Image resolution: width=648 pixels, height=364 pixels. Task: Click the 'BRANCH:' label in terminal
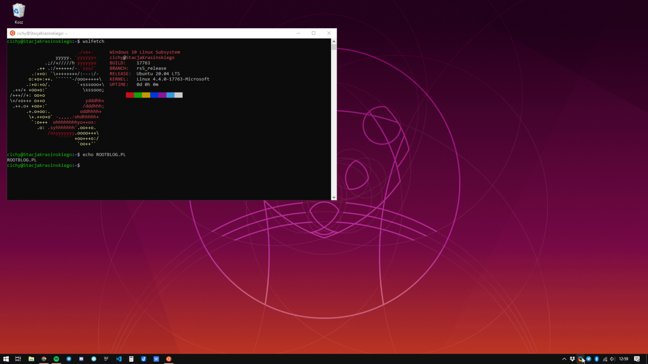tap(119, 68)
